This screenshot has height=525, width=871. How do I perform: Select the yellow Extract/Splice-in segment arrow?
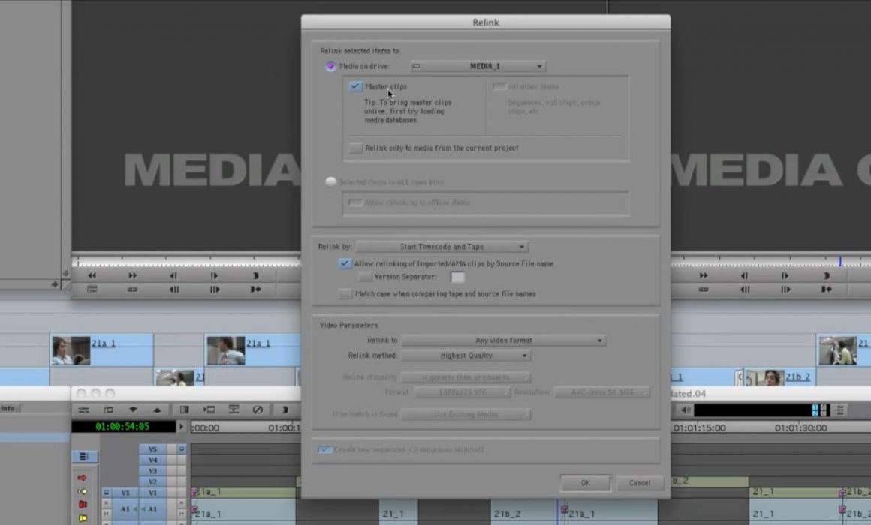(82, 491)
